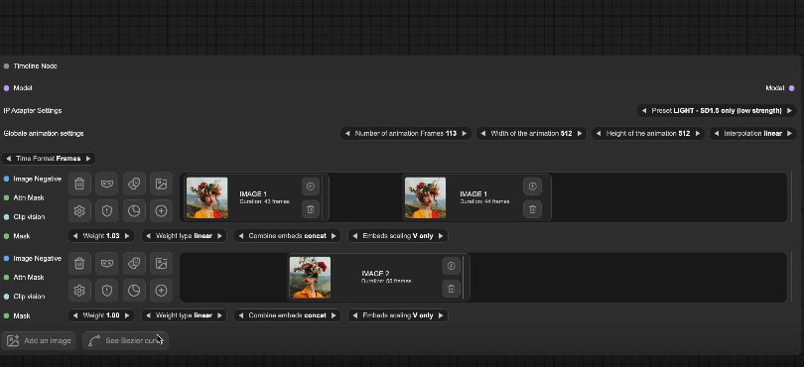The width and height of the screenshot is (804, 367).
Task: Increase the Weight 1.03 value with right arrow
Action: click(x=127, y=236)
